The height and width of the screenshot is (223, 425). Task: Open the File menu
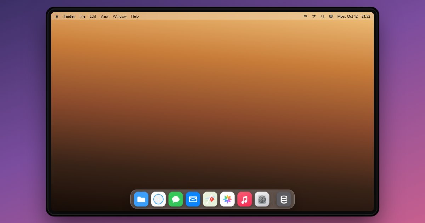(83, 16)
